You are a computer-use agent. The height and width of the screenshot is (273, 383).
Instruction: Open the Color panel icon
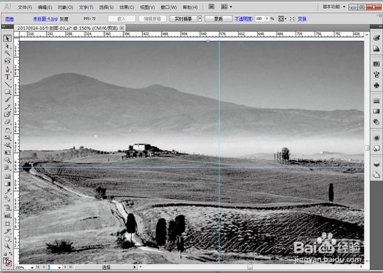click(377, 38)
